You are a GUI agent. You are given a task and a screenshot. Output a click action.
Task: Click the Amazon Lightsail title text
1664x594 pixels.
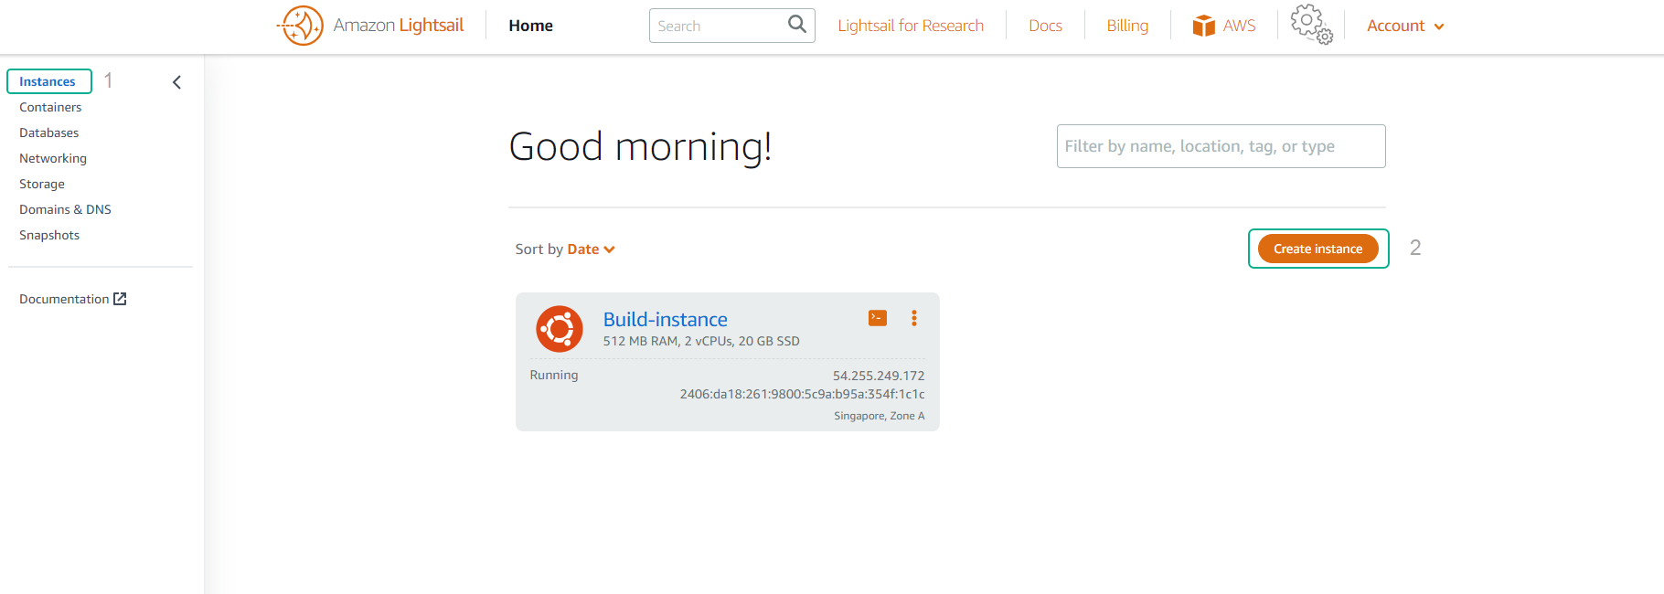[399, 26]
